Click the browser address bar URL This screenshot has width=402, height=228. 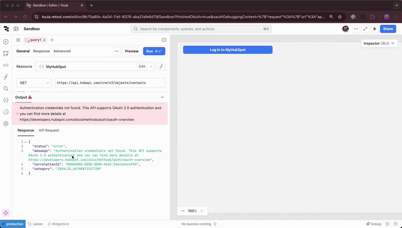point(183,17)
